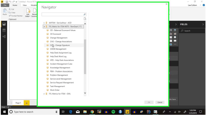Switch to Data view grid icon
The image size is (206, 115).
click(x=4, y=30)
